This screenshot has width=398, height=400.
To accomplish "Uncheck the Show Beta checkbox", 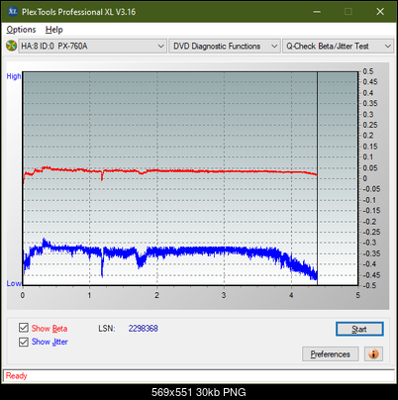I will (24, 328).
